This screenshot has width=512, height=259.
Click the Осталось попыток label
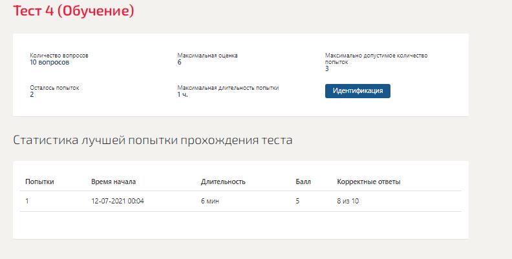pyautogui.click(x=54, y=88)
